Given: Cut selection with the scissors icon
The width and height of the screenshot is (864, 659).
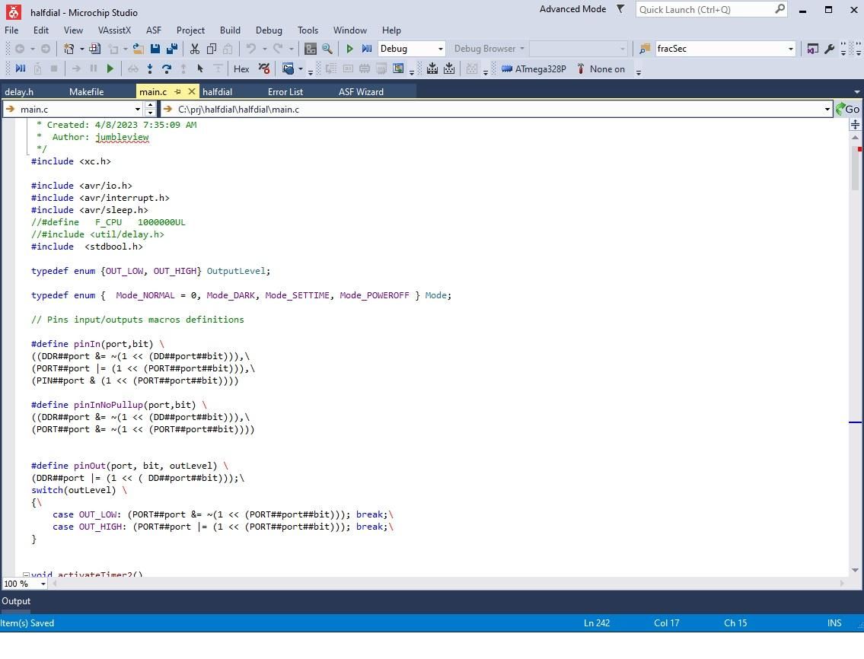Looking at the screenshot, I should click(195, 49).
